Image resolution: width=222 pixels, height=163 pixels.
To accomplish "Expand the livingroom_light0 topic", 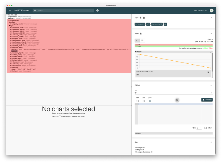I will pyautogui.click(x=11, y=30).
